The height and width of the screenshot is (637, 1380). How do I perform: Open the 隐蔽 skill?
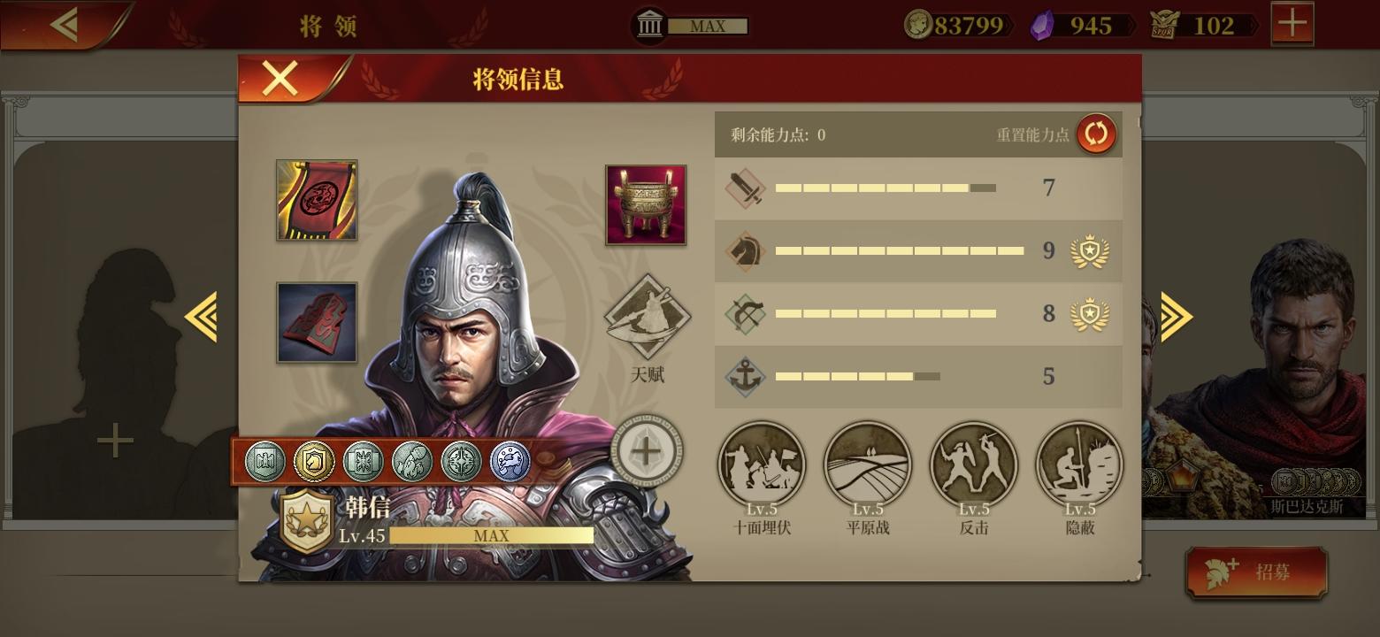[1079, 465]
